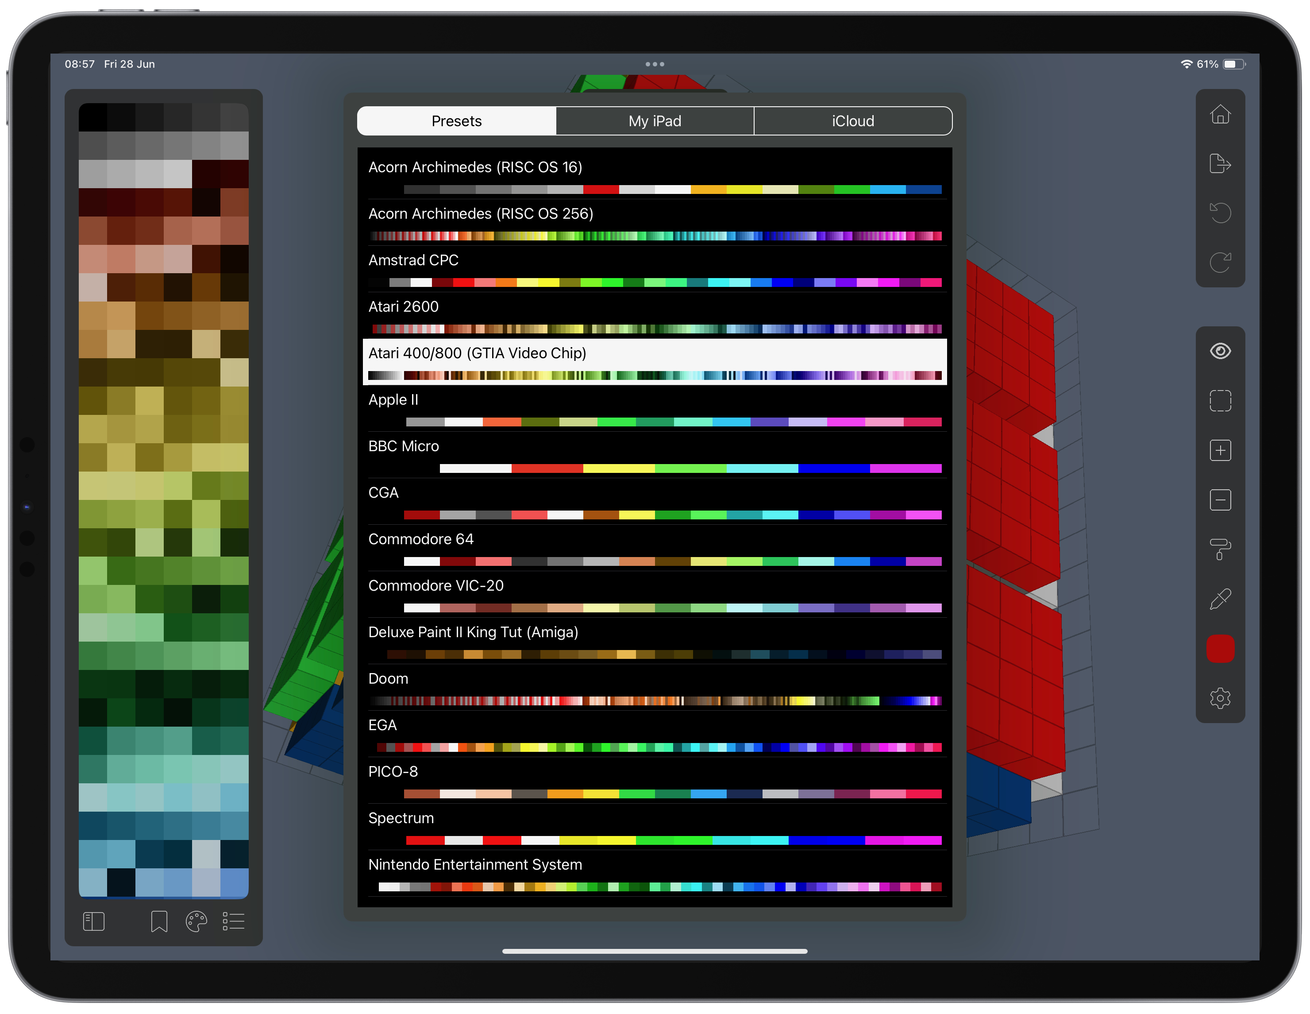The height and width of the screenshot is (1014, 1310).
Task: Choose the BBC Micro palette
Action: click(x=655, y=455)
